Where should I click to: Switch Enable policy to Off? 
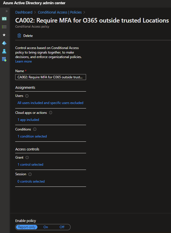[62, 227]
